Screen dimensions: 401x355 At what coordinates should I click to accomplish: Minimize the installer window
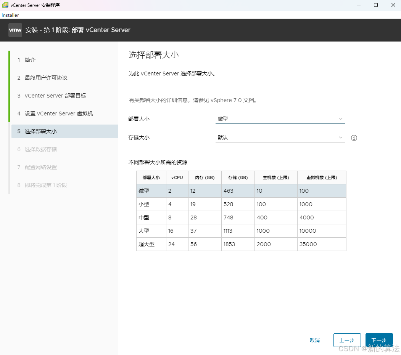[359, 5]
